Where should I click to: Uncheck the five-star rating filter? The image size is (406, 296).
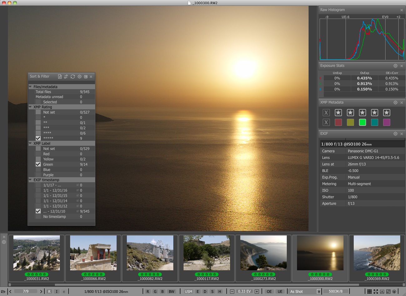(x=38, y=138)
